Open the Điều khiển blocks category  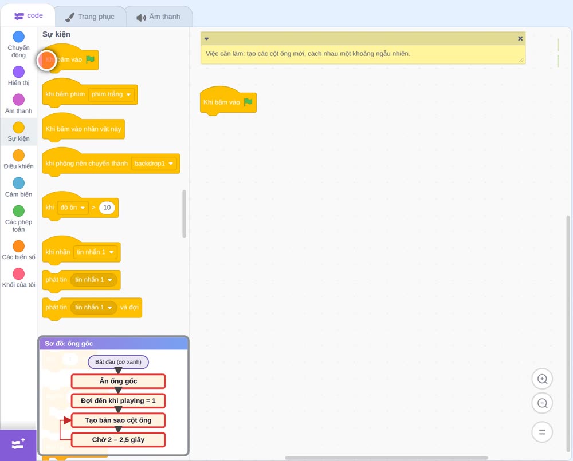pyautogui.click(x=18, y=160)
